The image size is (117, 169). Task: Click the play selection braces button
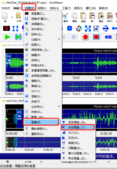18,37
